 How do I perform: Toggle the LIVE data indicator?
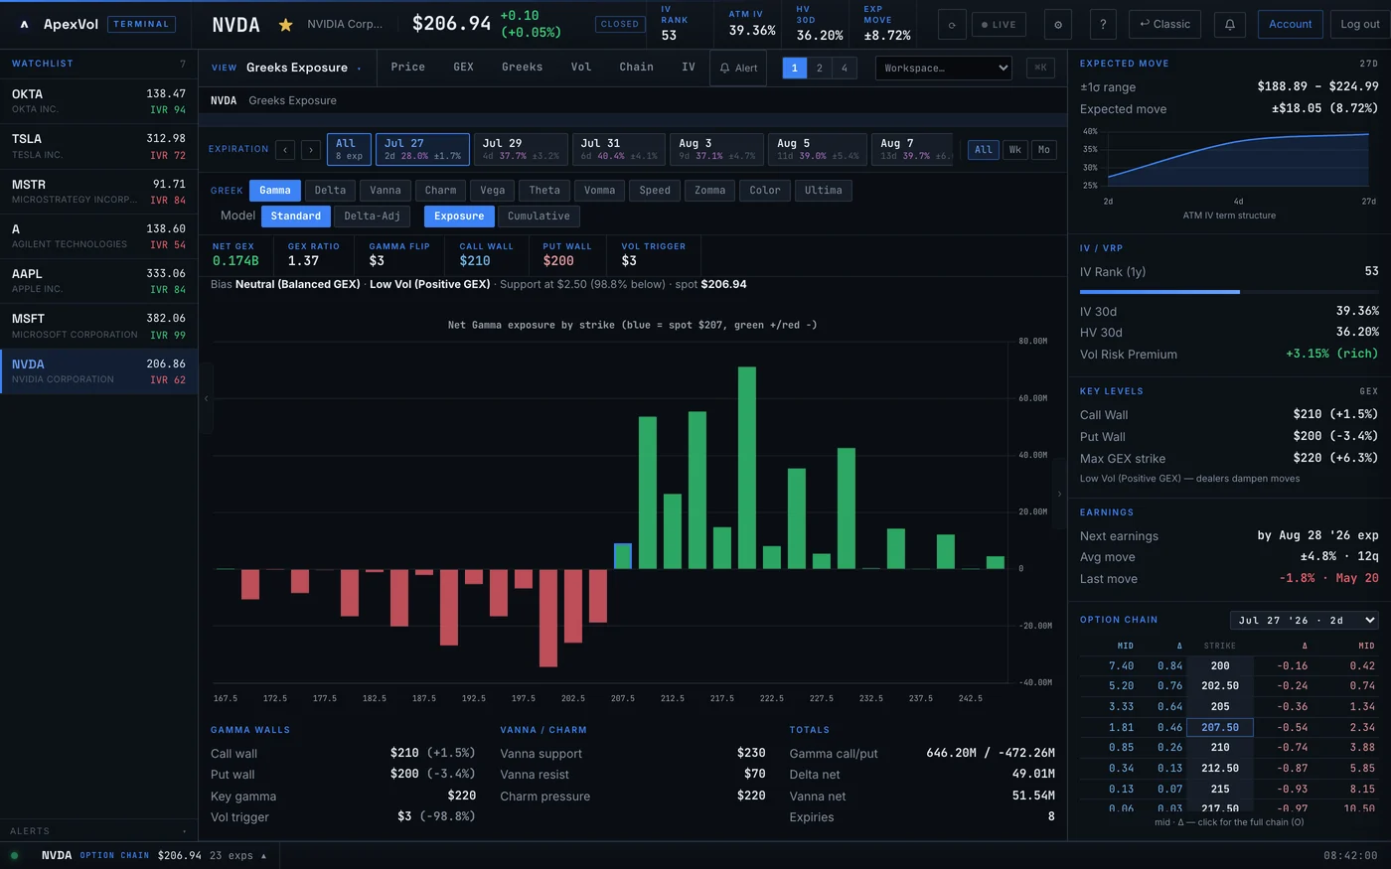999,25
